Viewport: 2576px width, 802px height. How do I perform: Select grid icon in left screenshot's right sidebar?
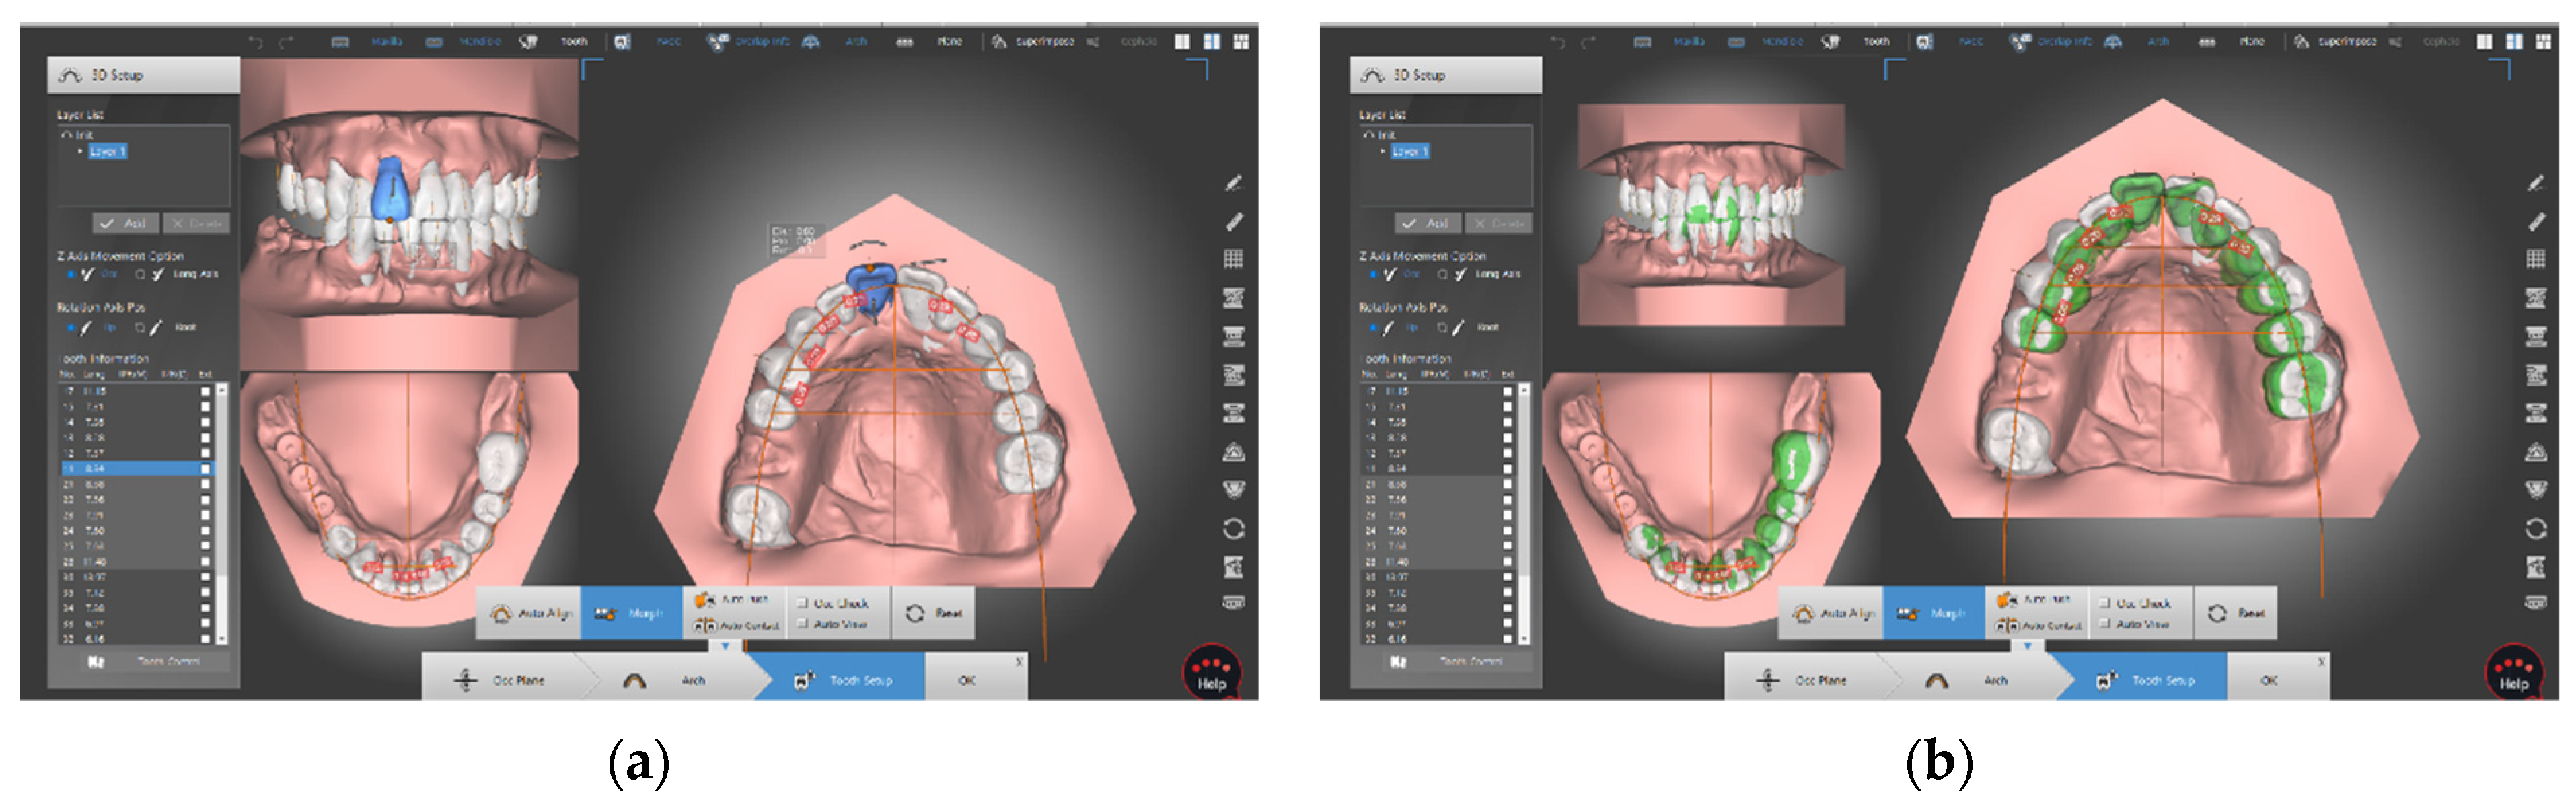pos(1233,259)
